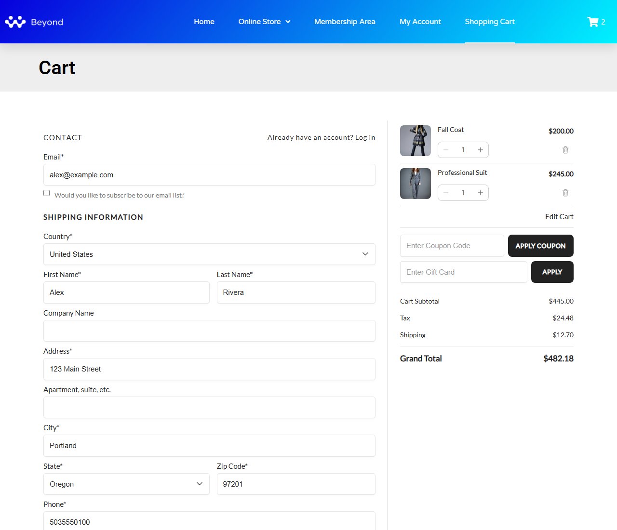
Task: Tick the email list subscription checkbox
Action: point(47,193)
